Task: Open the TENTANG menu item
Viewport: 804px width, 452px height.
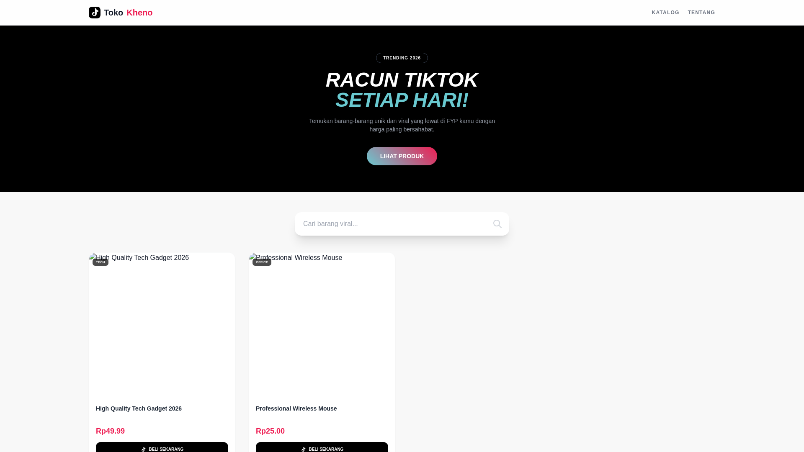Action: [x=701, y=13]
